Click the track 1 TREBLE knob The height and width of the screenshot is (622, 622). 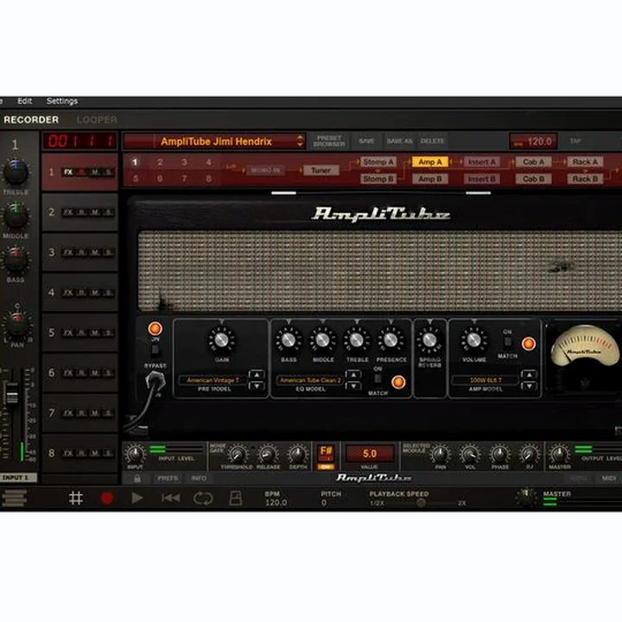[16, 172]
